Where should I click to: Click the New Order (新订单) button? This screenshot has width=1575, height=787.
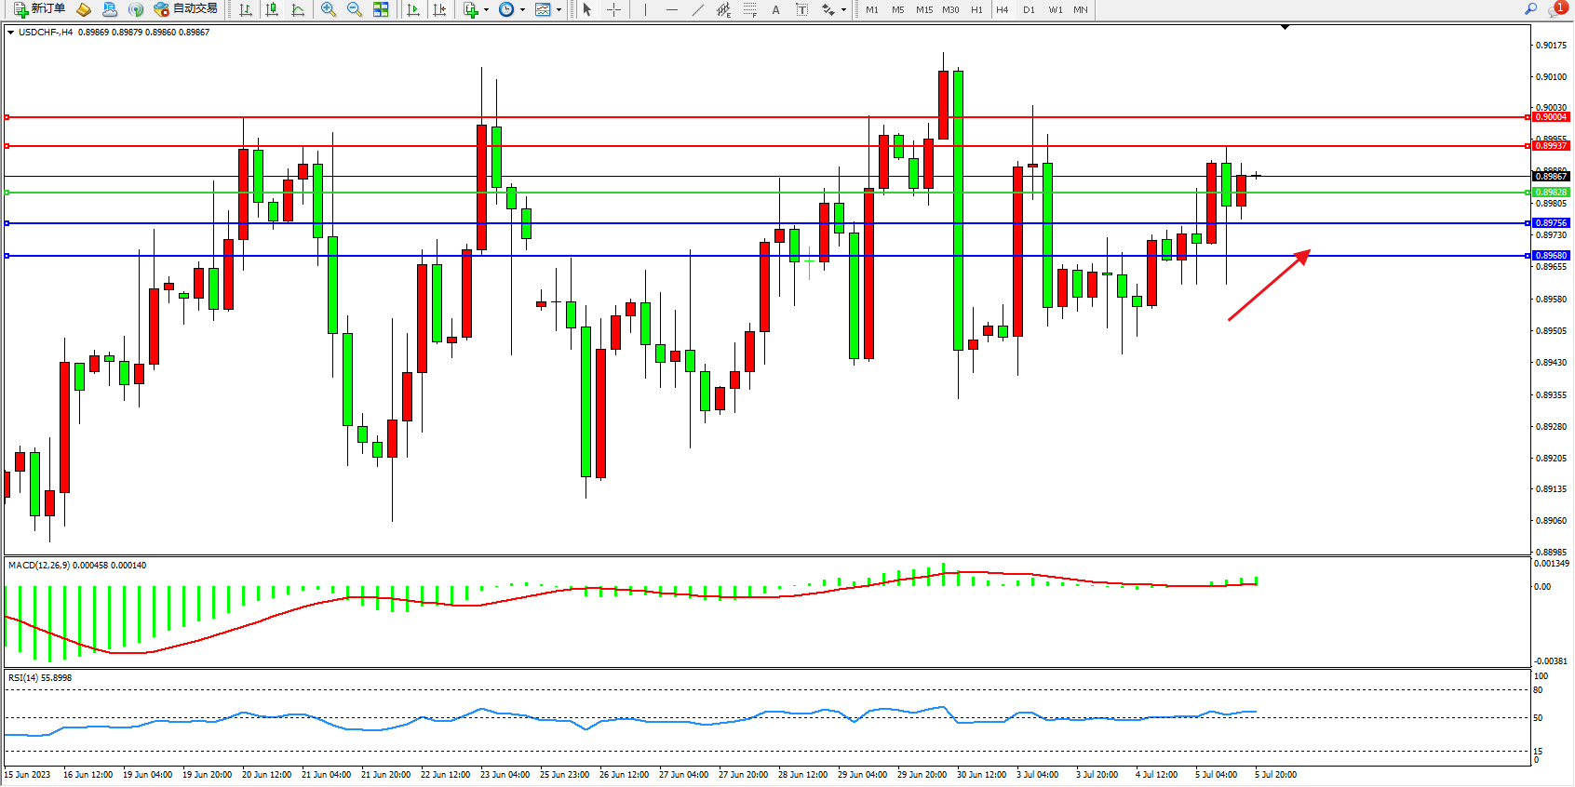pyautogui.click(x=39, y=9)
